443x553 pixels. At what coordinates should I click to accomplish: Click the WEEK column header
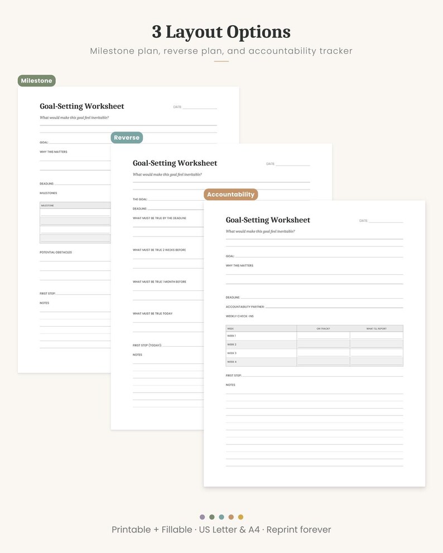(261, 328)
